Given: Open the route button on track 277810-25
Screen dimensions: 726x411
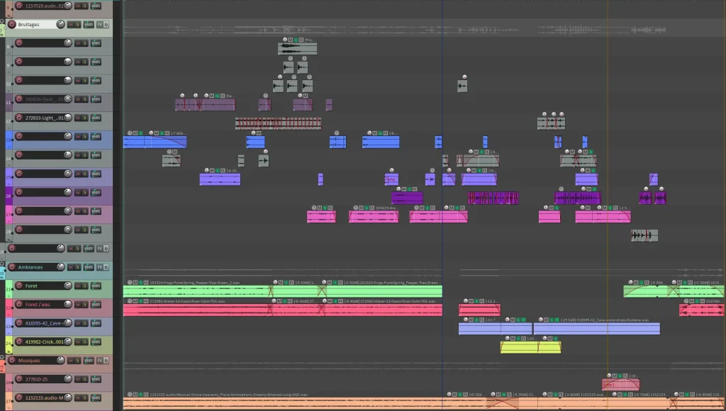Looking at the screenshot, I should point(95,379).
